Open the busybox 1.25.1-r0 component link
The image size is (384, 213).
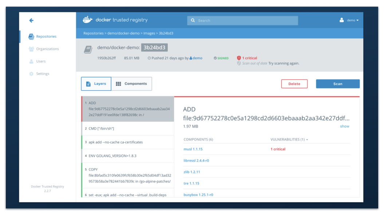198,195
